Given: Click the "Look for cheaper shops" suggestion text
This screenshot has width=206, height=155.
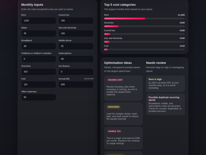Looking at the screenshot, I should [x=123, y=117].
